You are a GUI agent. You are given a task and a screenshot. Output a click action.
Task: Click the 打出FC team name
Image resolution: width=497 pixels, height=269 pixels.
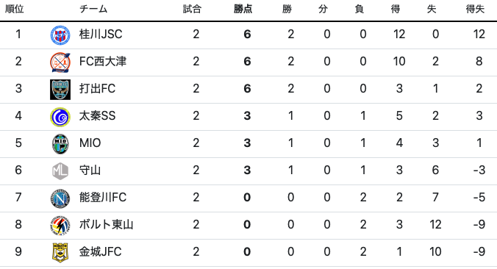pos(97,89)
